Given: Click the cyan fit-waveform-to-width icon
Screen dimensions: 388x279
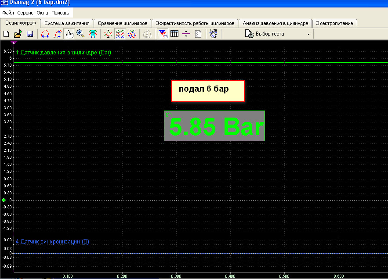Looking at the screenshot, I should tap(93, 34).
